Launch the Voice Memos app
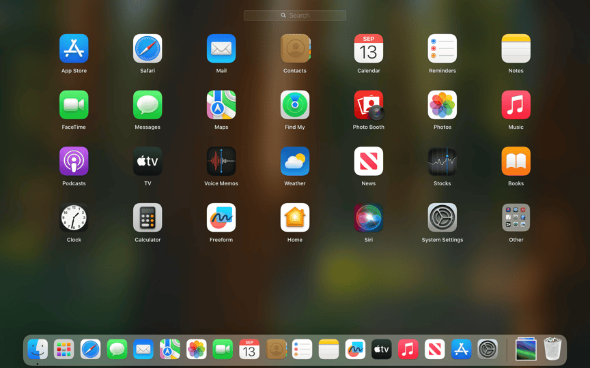This screenshot has height=368, width=590. (x=221, y=161)
